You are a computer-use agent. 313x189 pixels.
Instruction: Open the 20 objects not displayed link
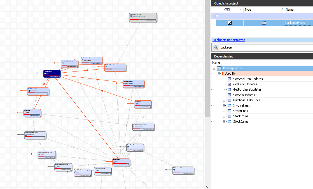pos(228,40)
